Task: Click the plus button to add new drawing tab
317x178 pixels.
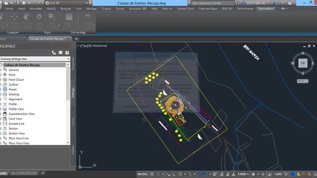Action: click(x=76, y=39)
